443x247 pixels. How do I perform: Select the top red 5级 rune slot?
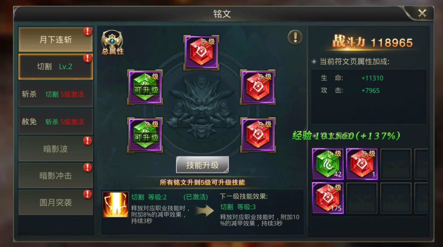pyautogui.click(x=201, y=53)
